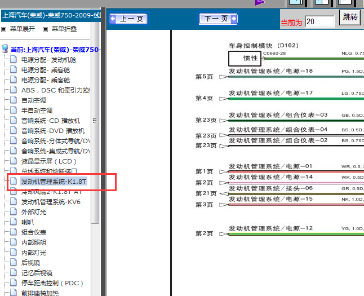This screenshot has height=296, width=364.
Task: Click 第1页 reference for 电源-01
Action: (x=204, y=171)
